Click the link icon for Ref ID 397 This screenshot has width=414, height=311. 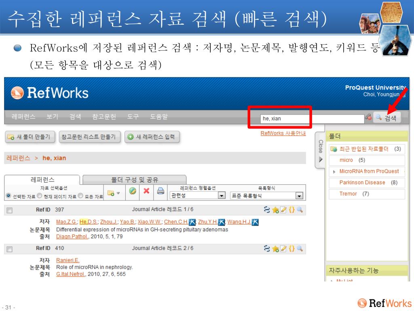[x=267, y=210]
